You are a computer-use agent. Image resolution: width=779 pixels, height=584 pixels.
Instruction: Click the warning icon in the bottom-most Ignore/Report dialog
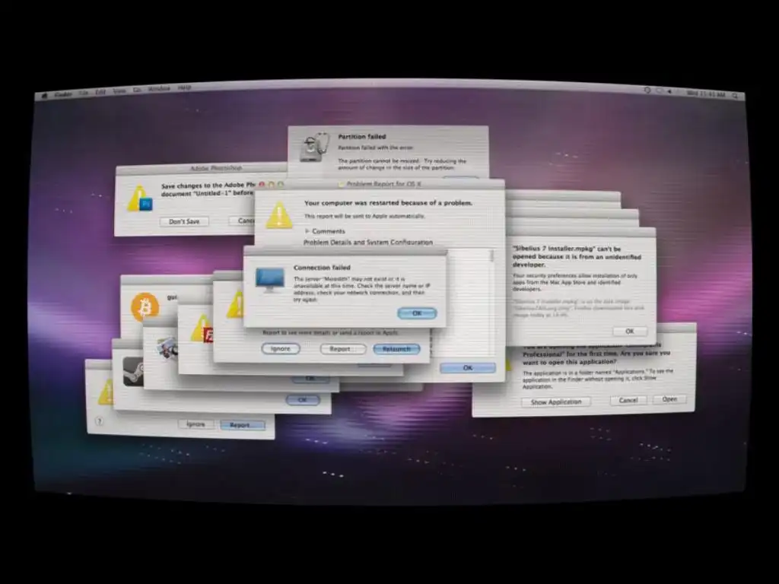coord(105,392)
